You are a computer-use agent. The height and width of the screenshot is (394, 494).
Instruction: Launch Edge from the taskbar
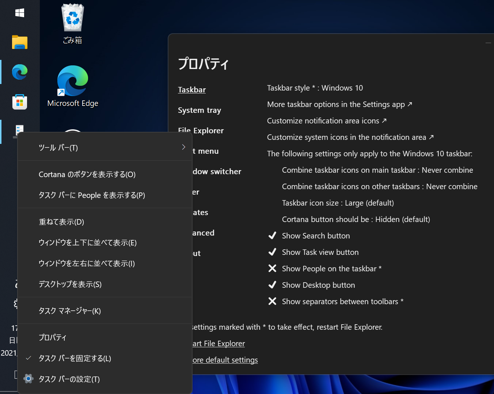(19, 72)
